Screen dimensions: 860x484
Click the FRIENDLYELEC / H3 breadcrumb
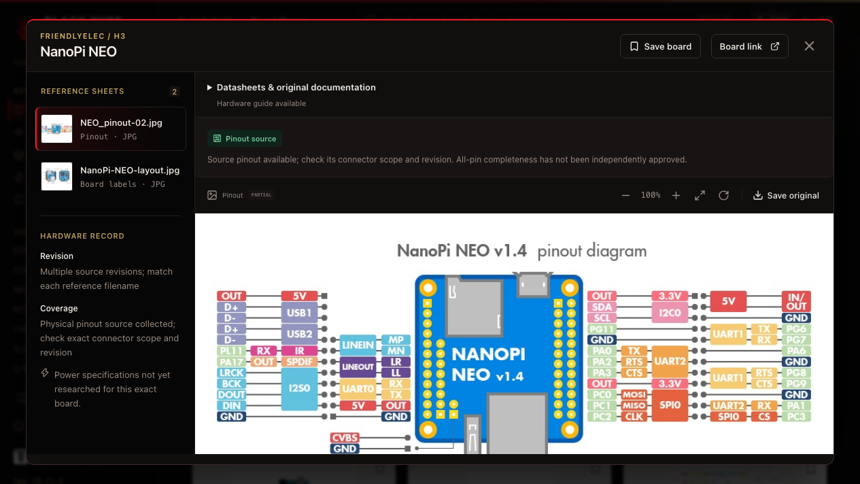coord(83,36)
